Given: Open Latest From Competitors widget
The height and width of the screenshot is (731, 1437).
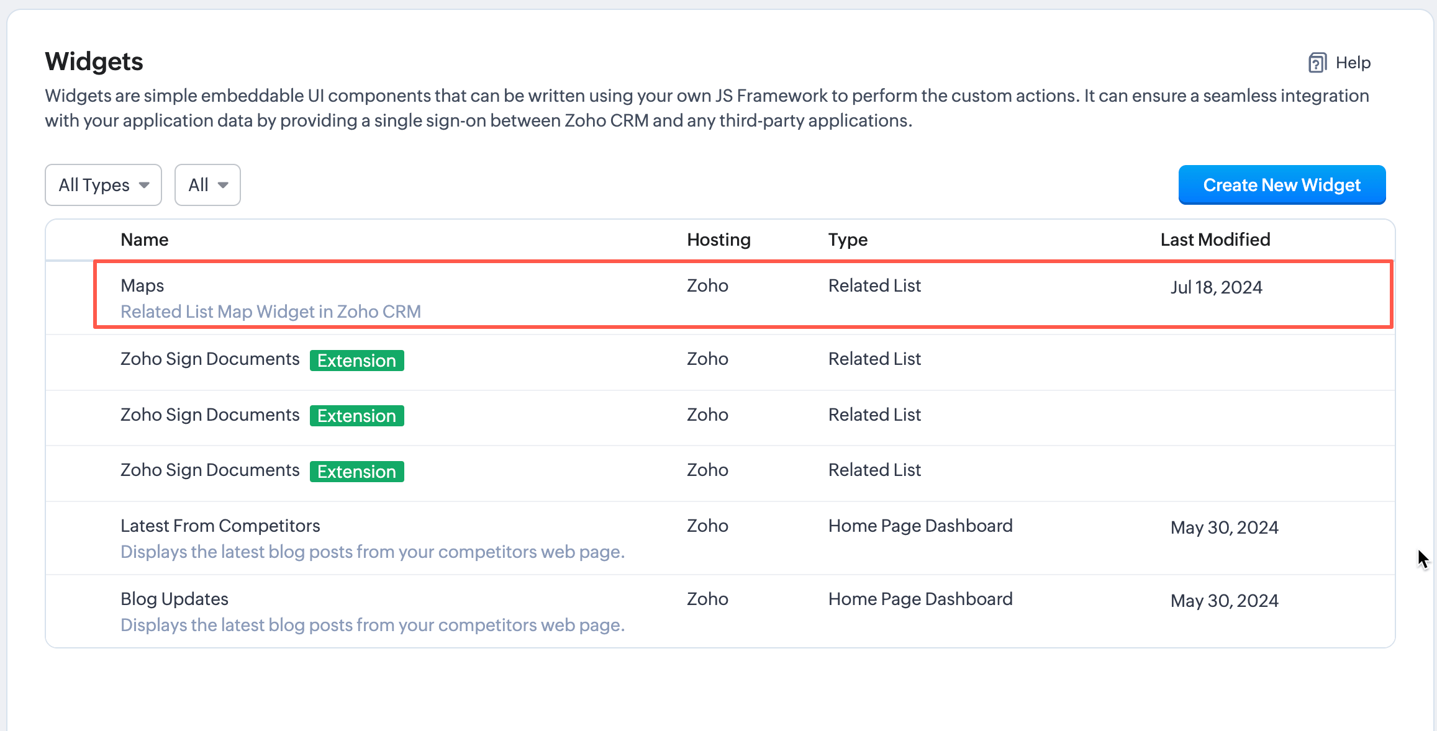Looking at the screenshot, I should point(220,526).
